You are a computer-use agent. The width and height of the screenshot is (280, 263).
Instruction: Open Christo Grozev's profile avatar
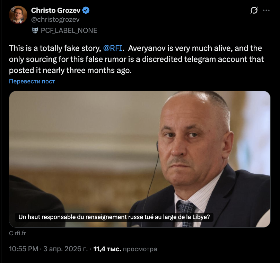tap(18, 15)
